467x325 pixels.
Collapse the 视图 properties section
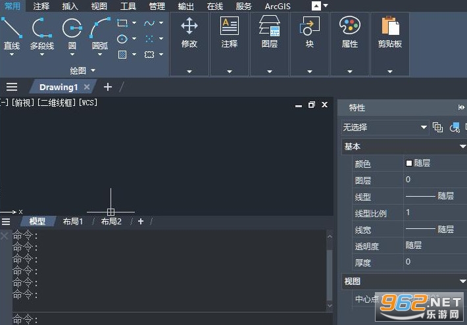coord(462,281)
